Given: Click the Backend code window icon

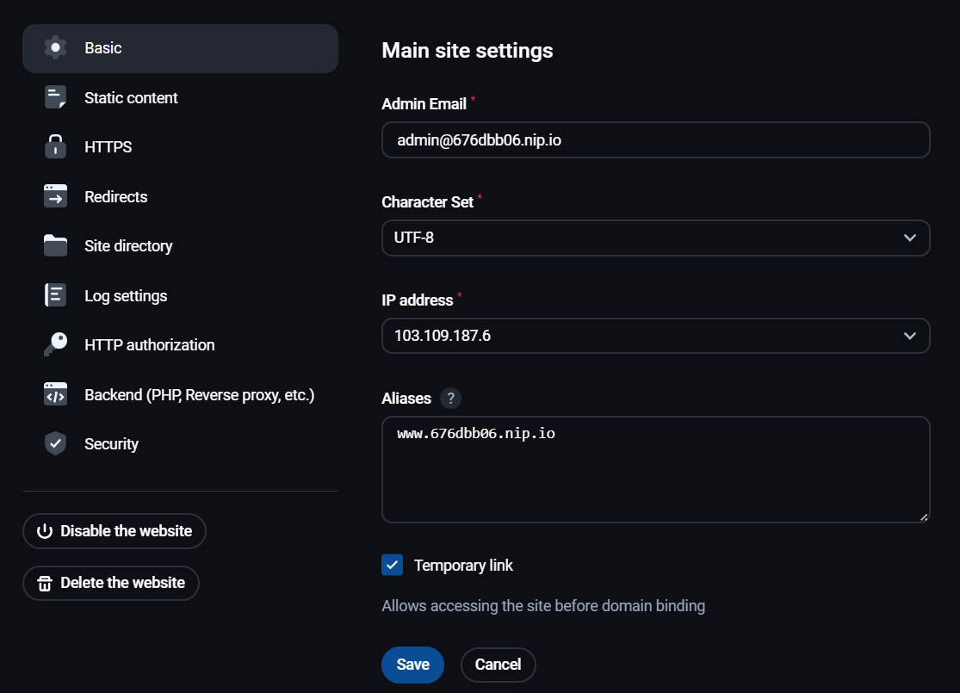Looking at the screenshot, I should pos(55,394).
